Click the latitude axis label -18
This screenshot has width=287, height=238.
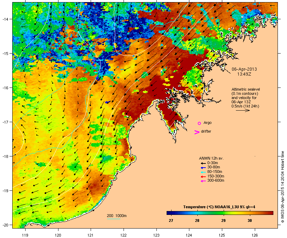coord(5,156)
